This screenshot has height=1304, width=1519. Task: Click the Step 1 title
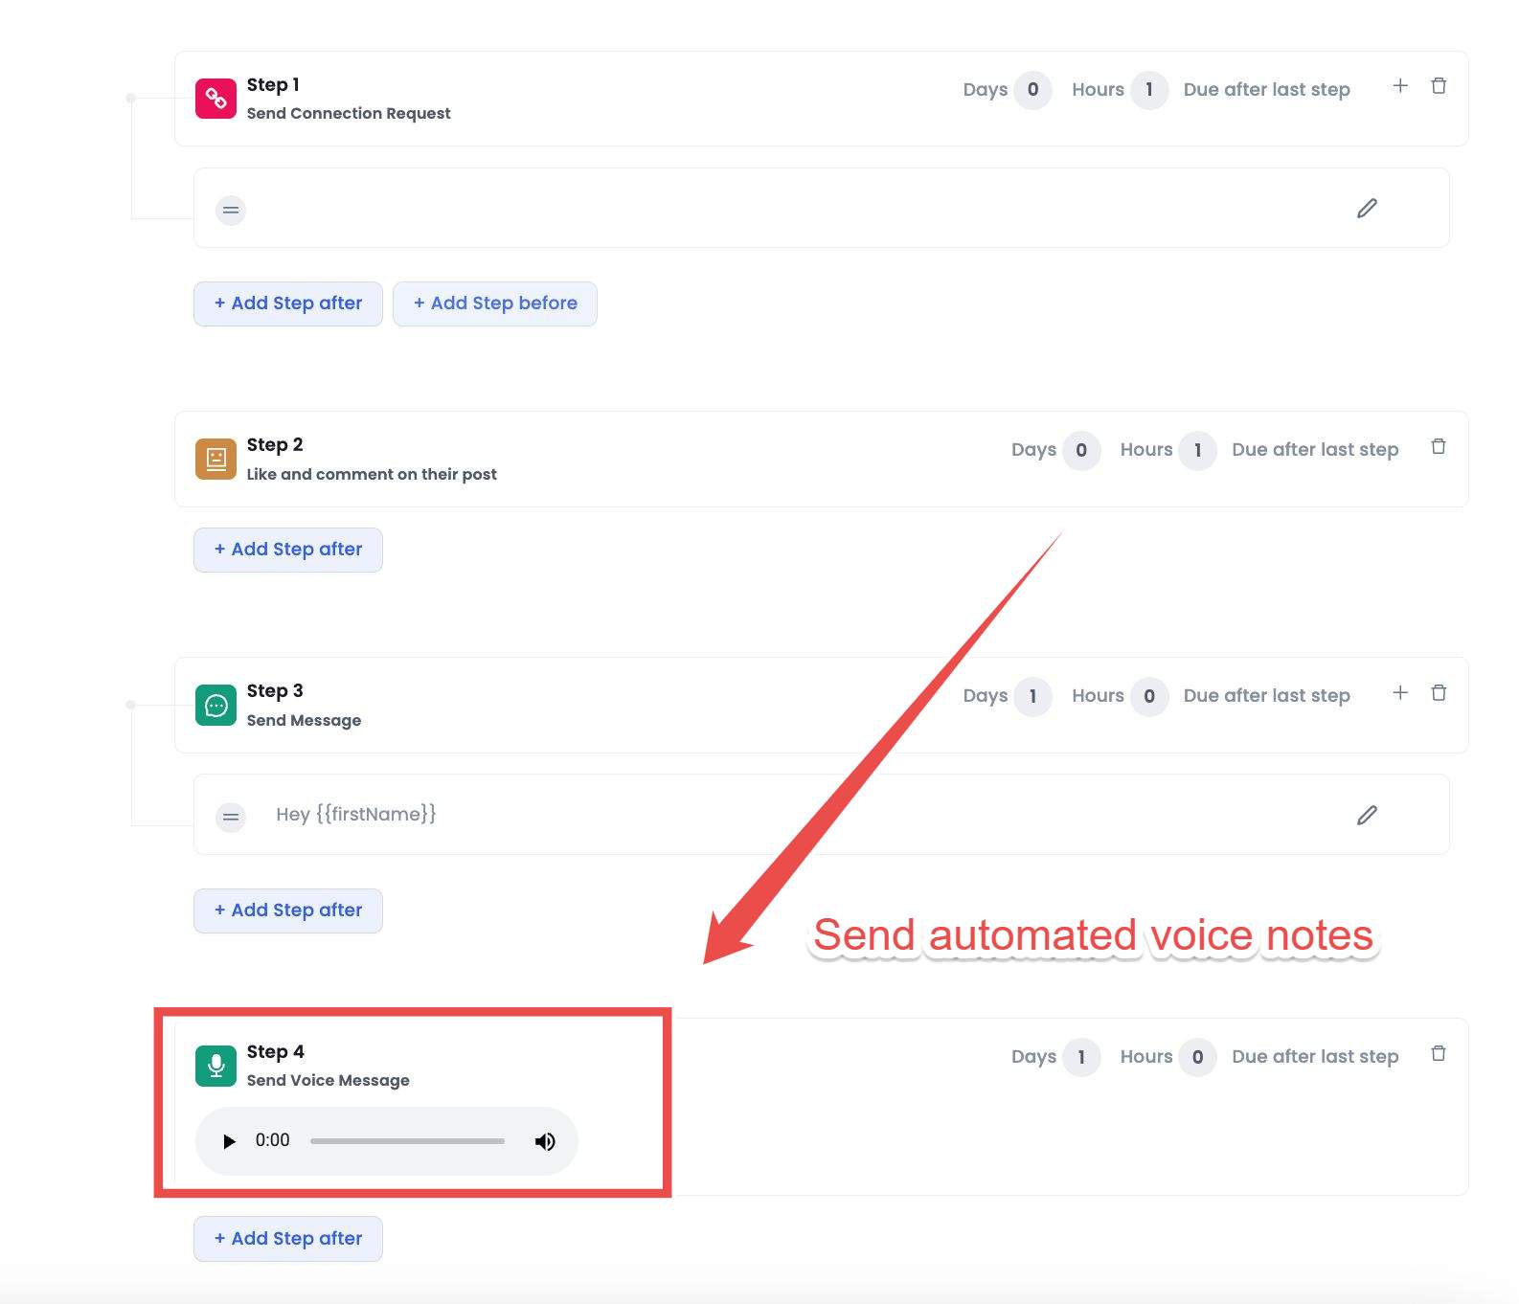(273, 85)
